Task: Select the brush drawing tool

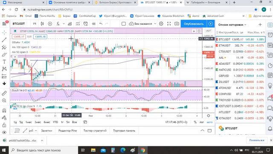Action: 4,54
